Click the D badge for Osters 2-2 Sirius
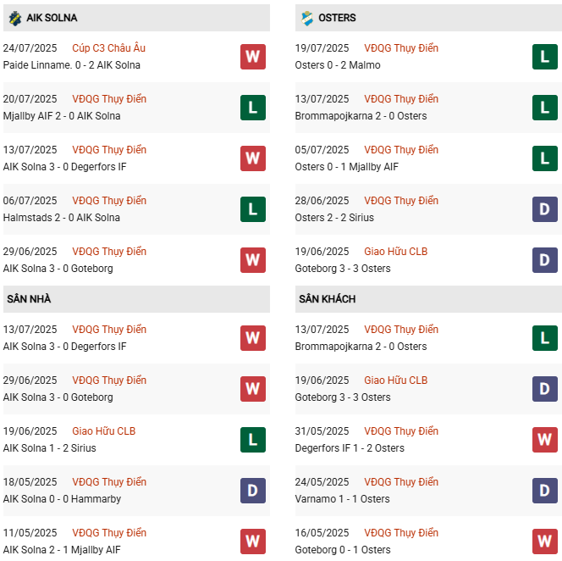The height and width of the screenshot is (561, 562). pos(545,209)
